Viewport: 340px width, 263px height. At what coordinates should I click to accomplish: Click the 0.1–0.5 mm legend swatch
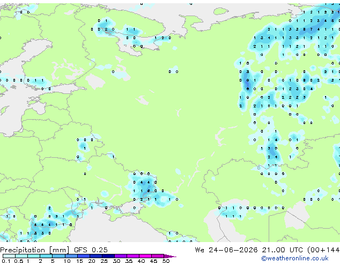point(9,256)
